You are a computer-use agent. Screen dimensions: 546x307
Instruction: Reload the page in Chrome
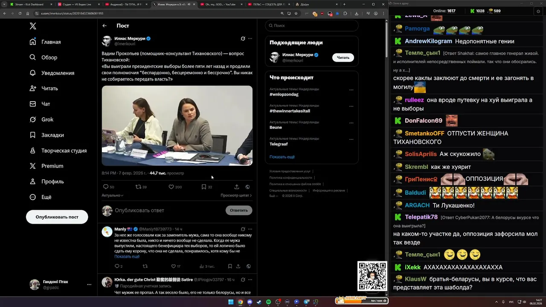point(20,13)
